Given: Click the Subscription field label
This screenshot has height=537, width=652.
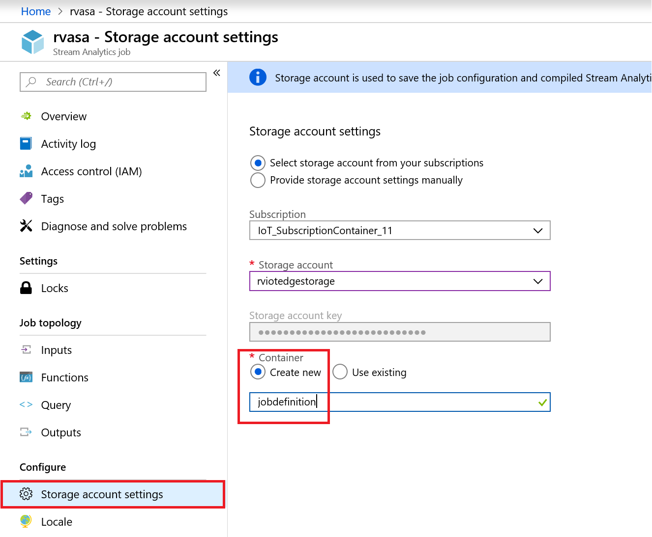Looking at the screenshot, I should pos(277,215).
